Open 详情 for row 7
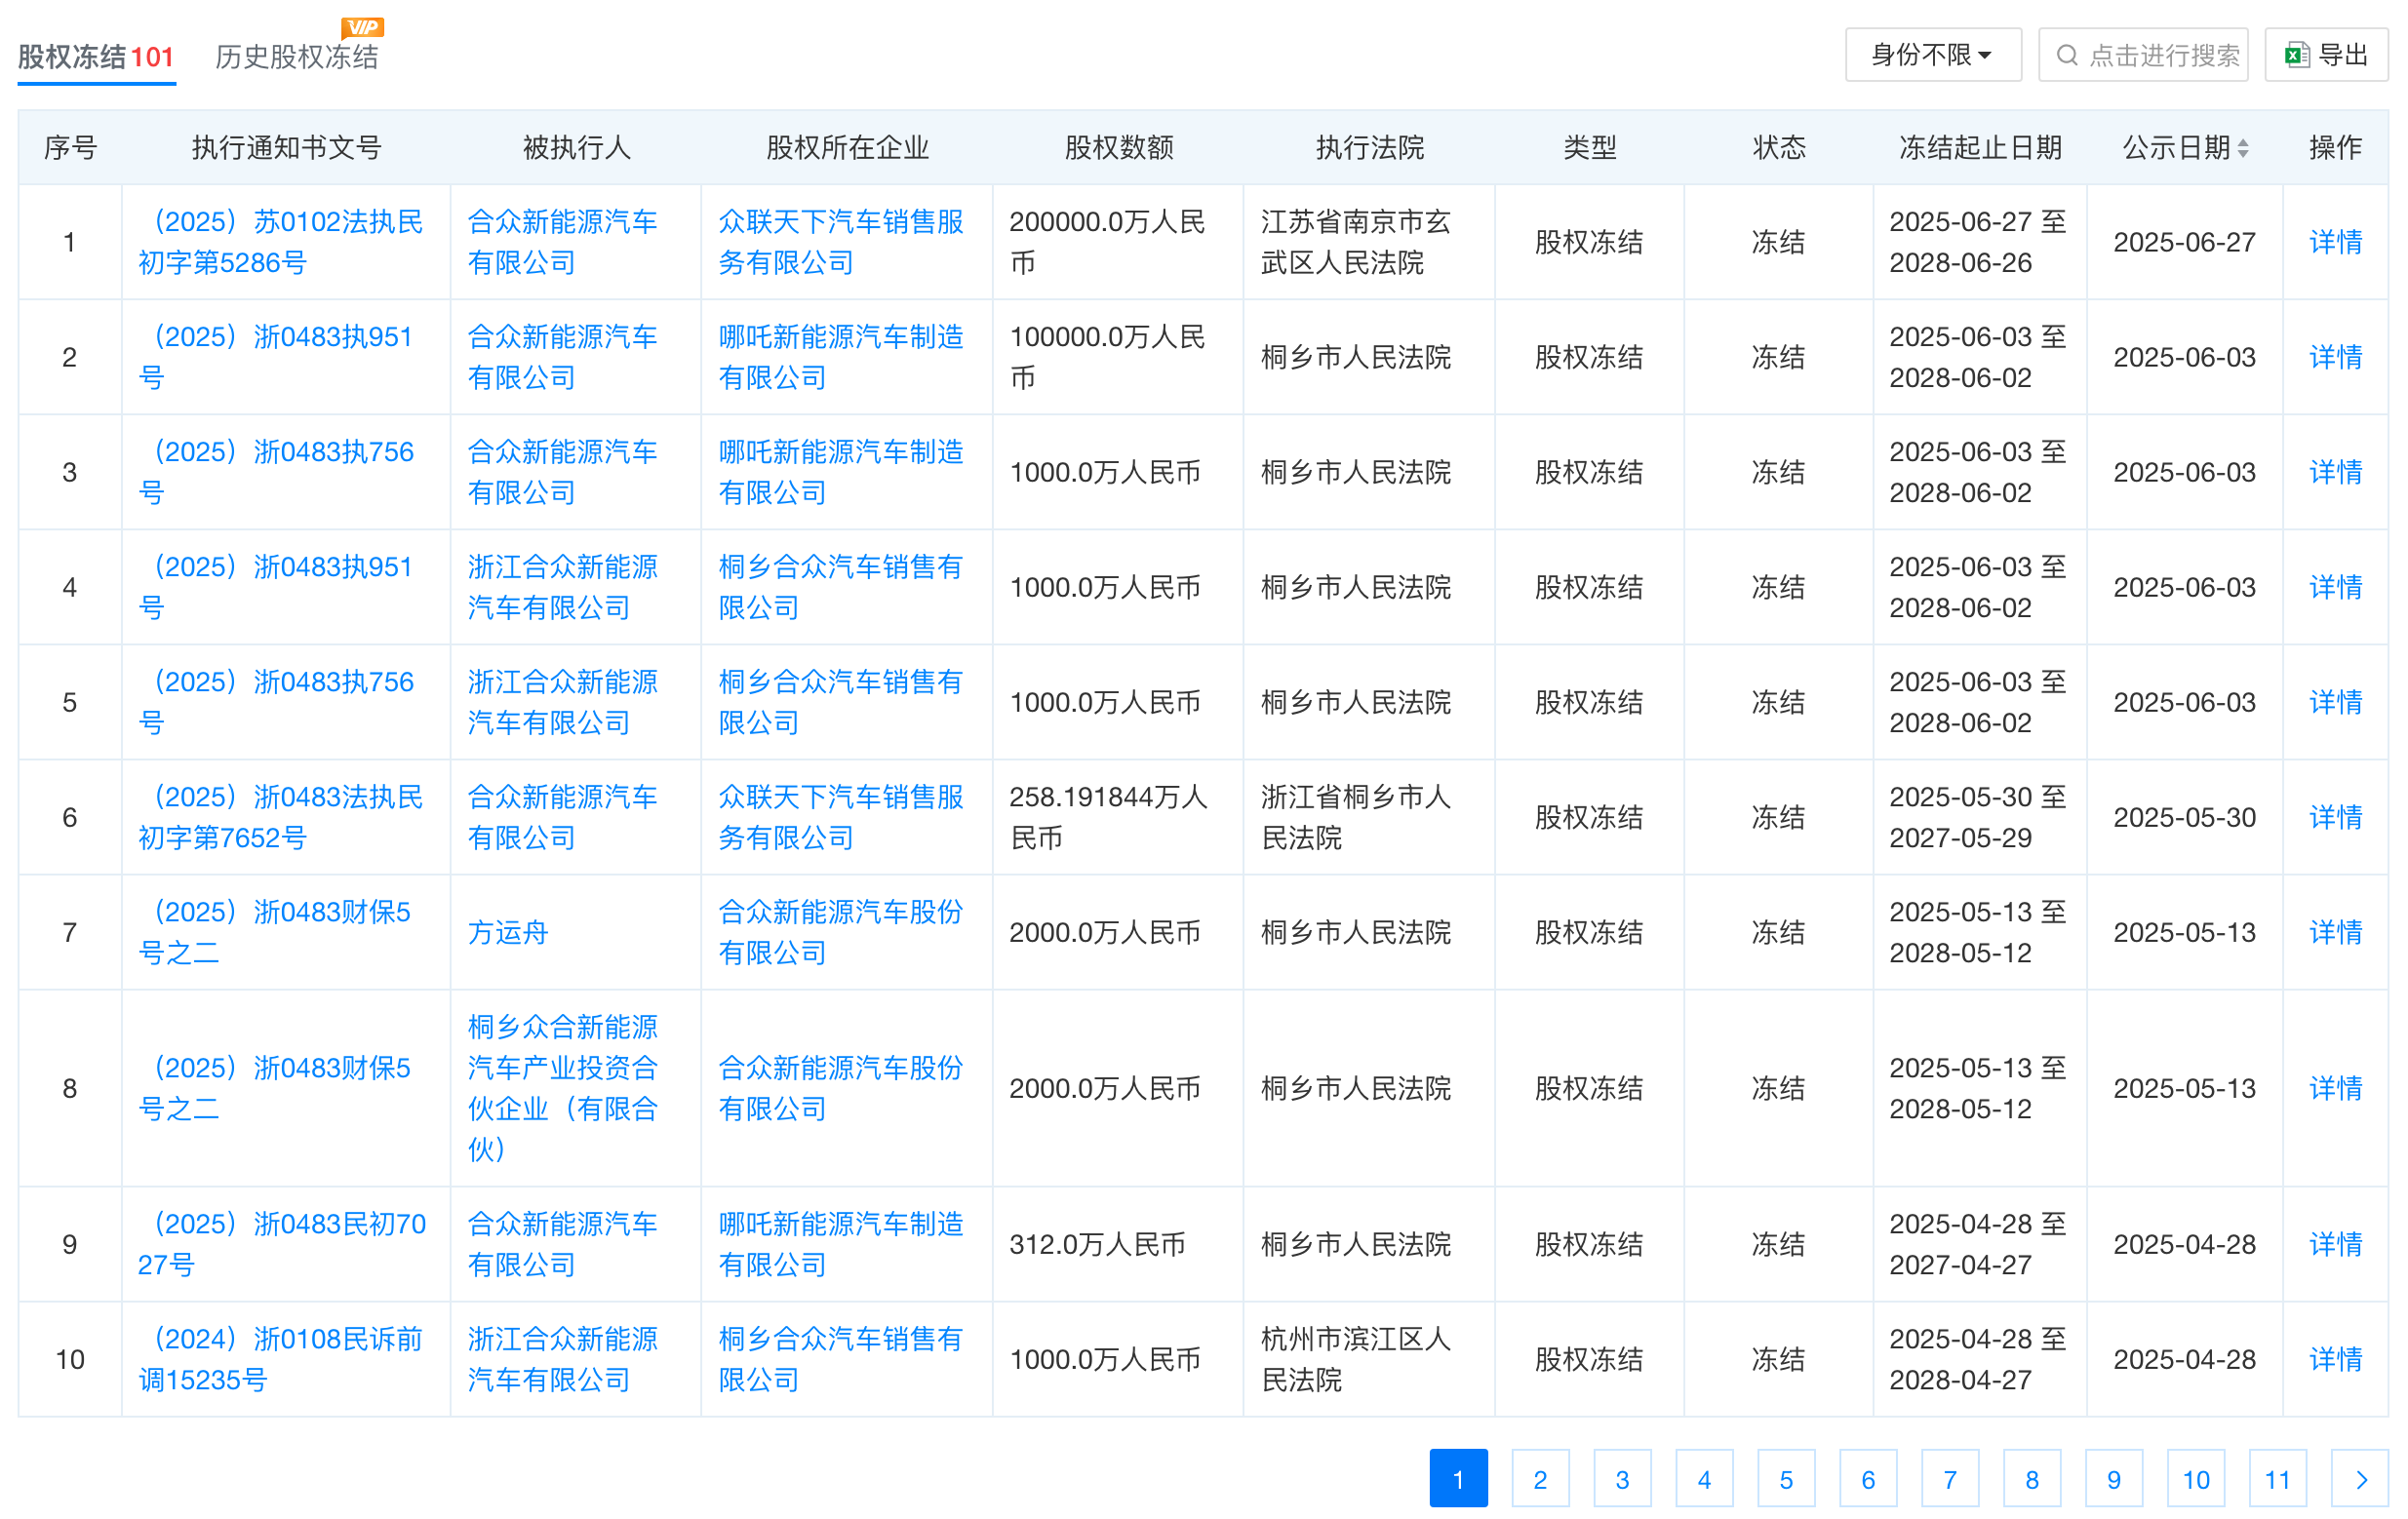This screenshot has width=2408, height=1519. [x=2335, y=932]
